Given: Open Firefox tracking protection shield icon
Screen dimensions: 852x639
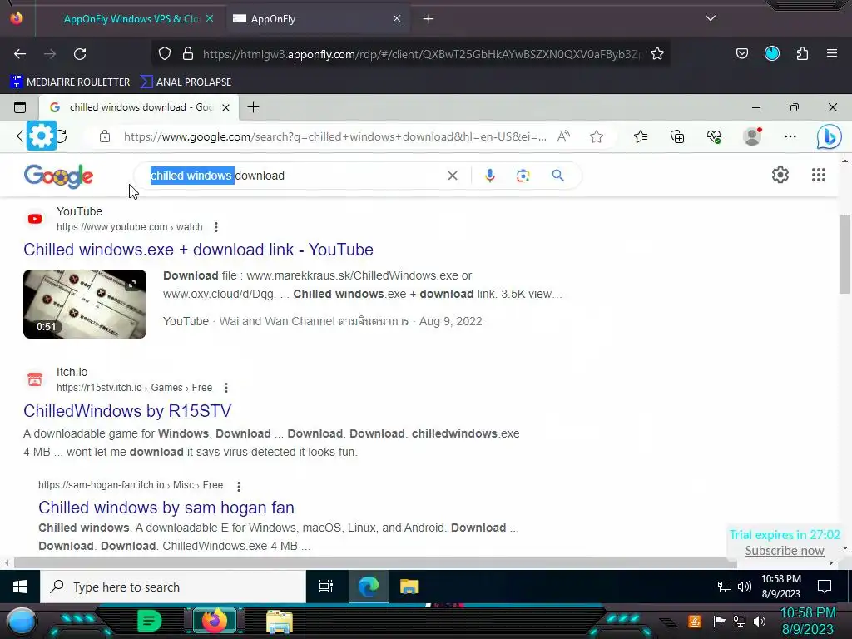Looking at the screenshot, I should (165, 53).
